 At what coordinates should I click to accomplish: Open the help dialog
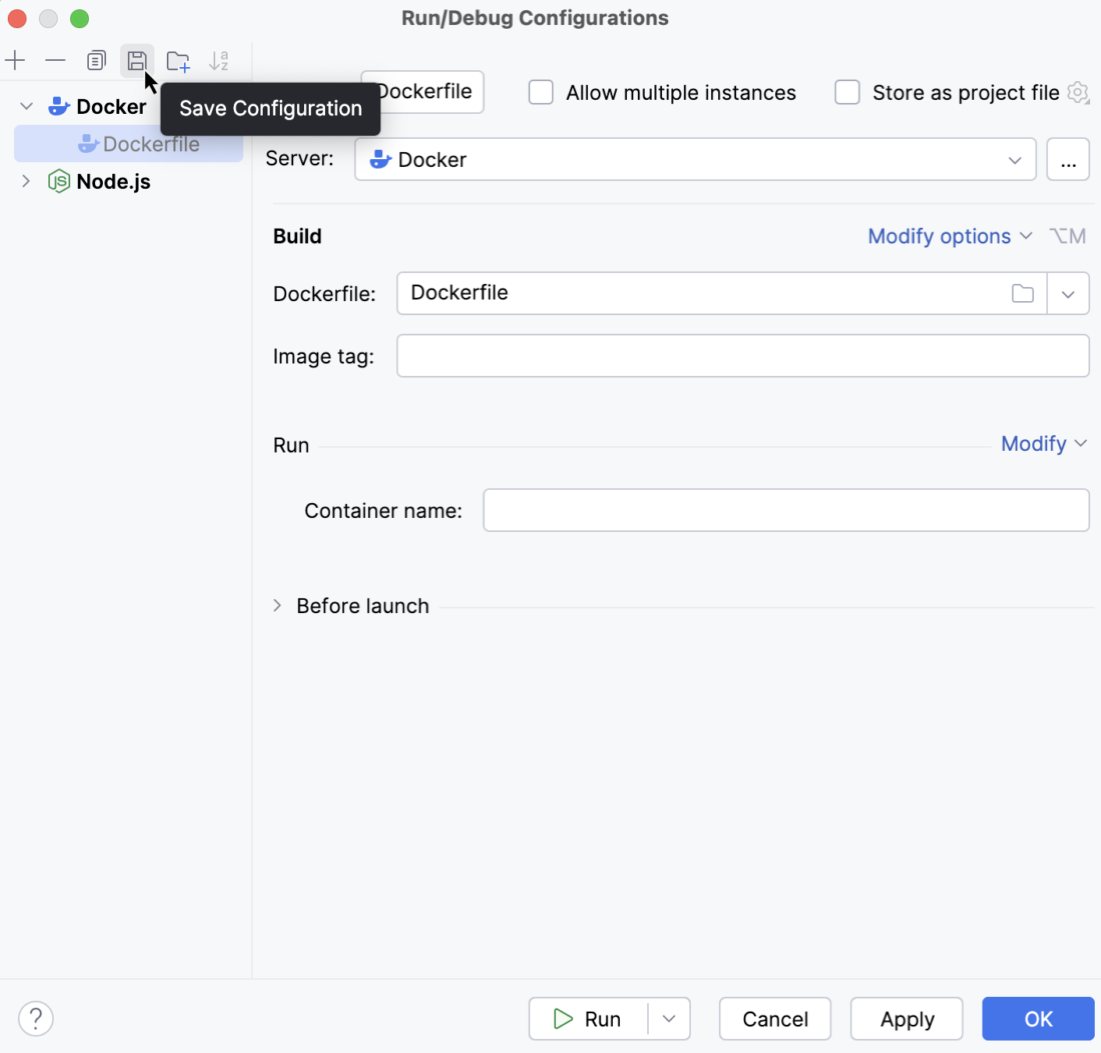click(x=35, y=1019)
